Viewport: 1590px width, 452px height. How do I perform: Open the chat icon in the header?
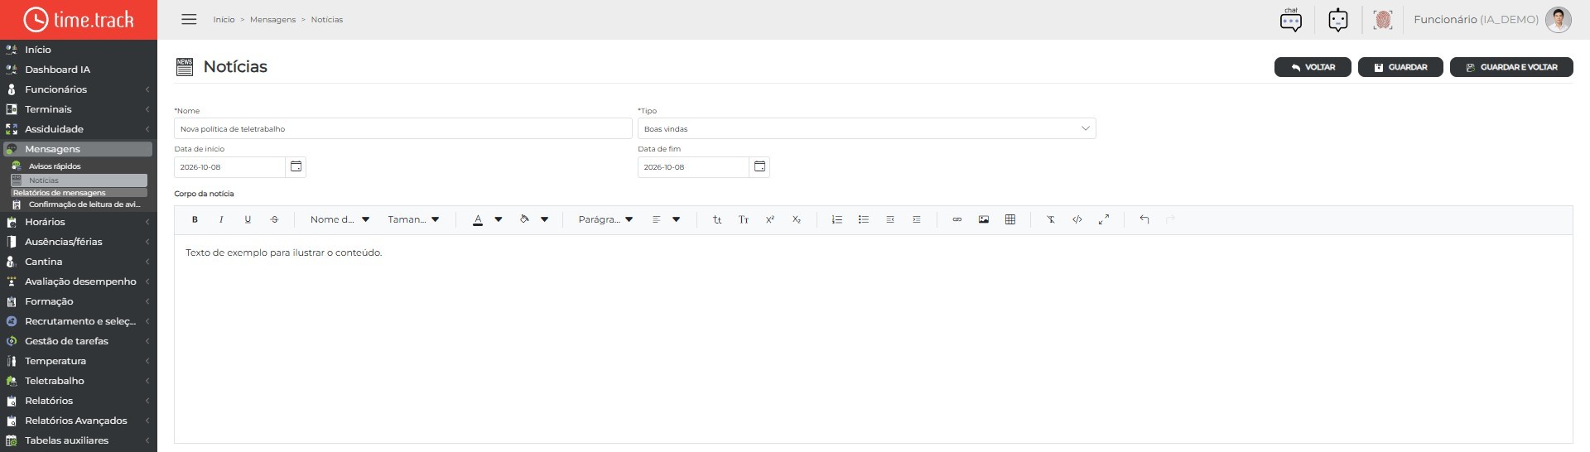click(x=1291, y=20)
